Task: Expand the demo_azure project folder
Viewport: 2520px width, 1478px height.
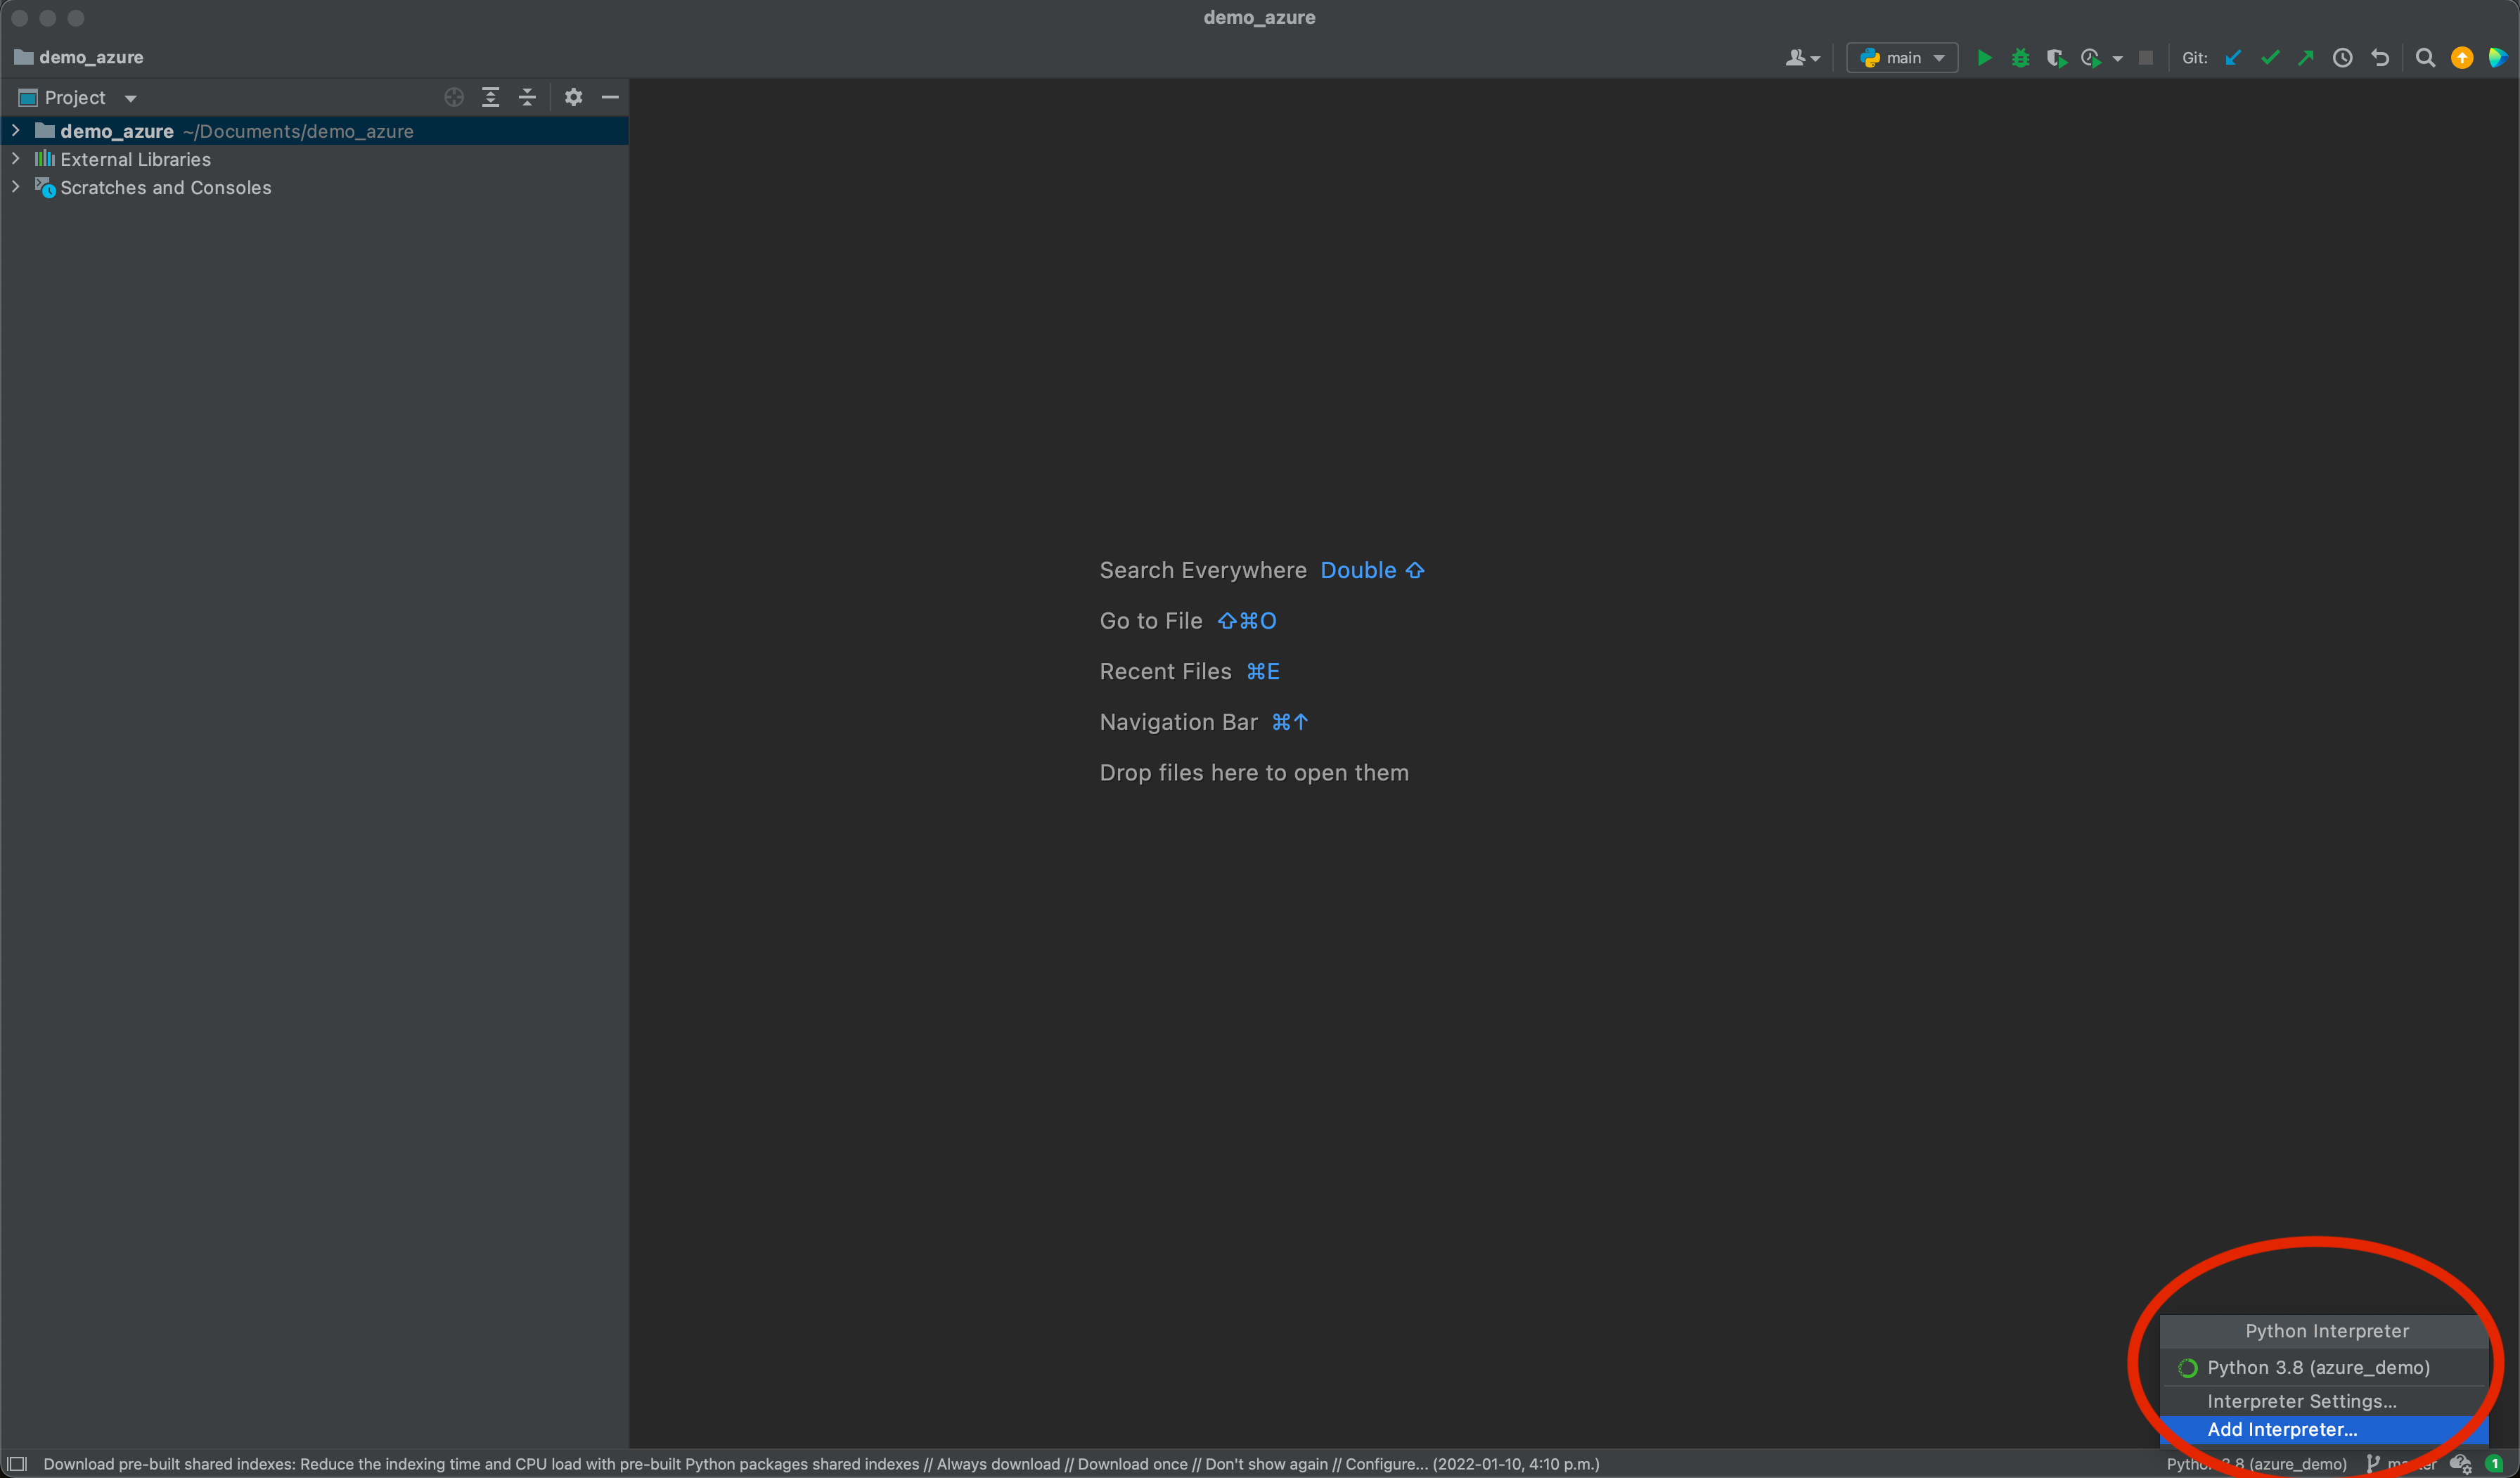Action: point(15,131)
